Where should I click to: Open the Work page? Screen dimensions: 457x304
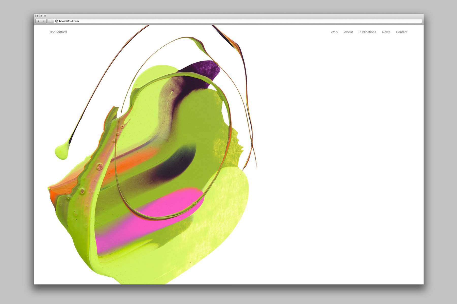coord(334,32)
